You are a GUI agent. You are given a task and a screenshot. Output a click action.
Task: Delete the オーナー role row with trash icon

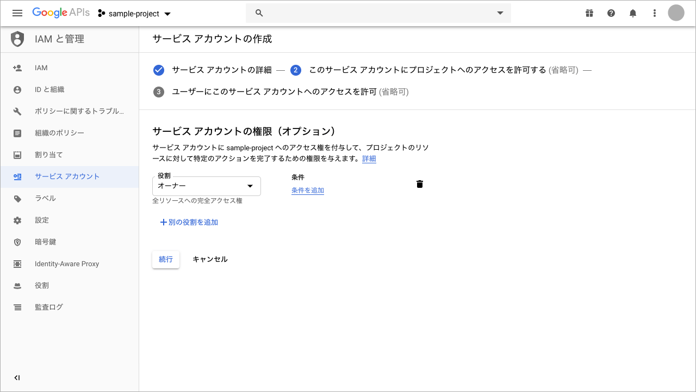click(419, 184)
